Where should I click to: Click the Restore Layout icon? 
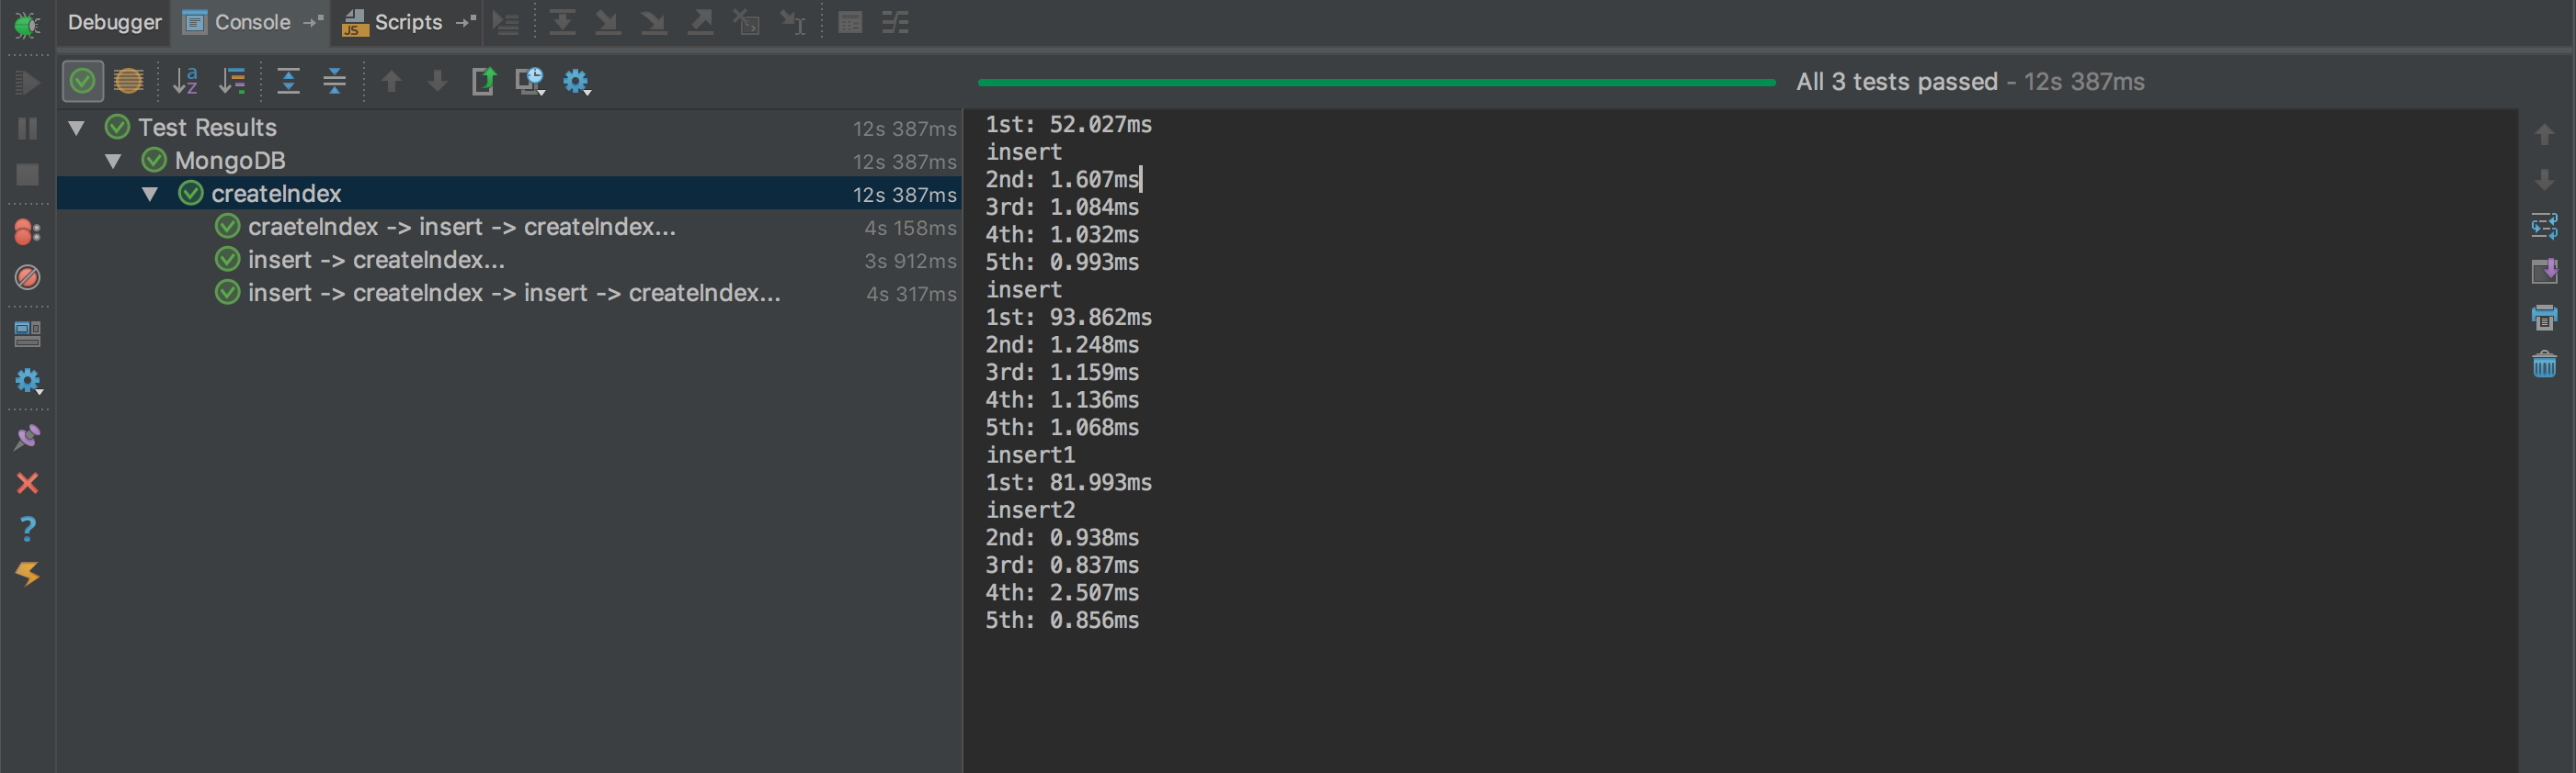[27, 334]
